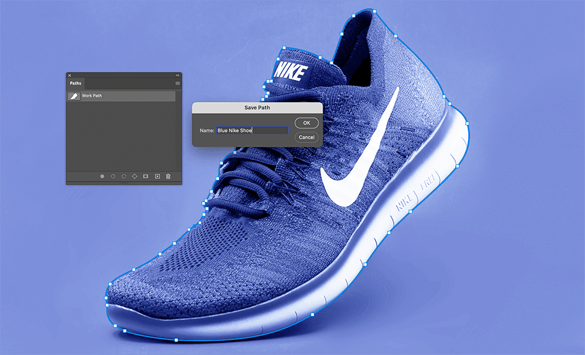Confirm Save Path with OK
The width and height of the screenshot is (585, 355).
tap(307, 123)
